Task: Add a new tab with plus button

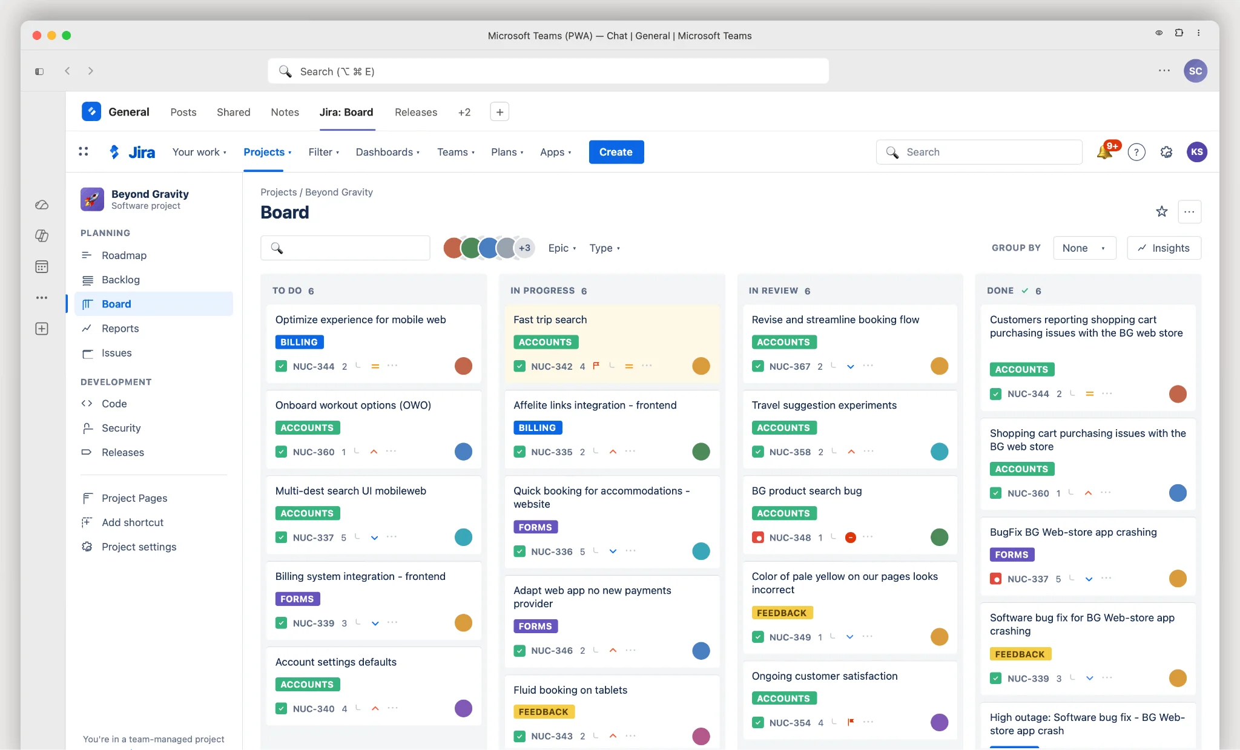Action: (500, 112)
